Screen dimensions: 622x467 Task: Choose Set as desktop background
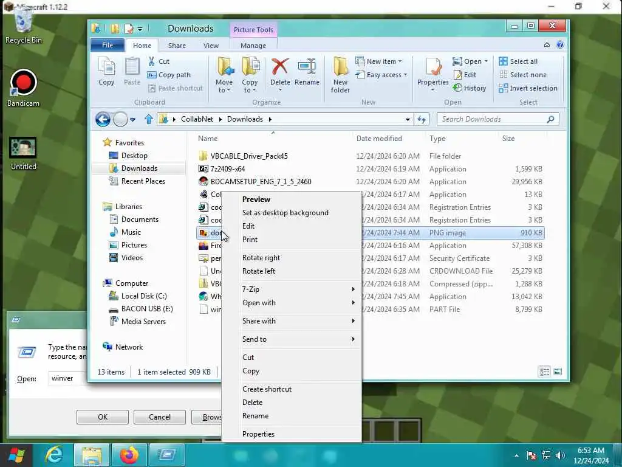tap(285, 213)
